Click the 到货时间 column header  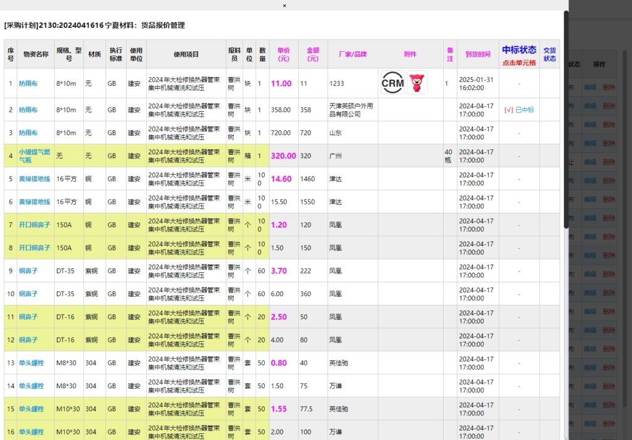(x=478, y=54)
